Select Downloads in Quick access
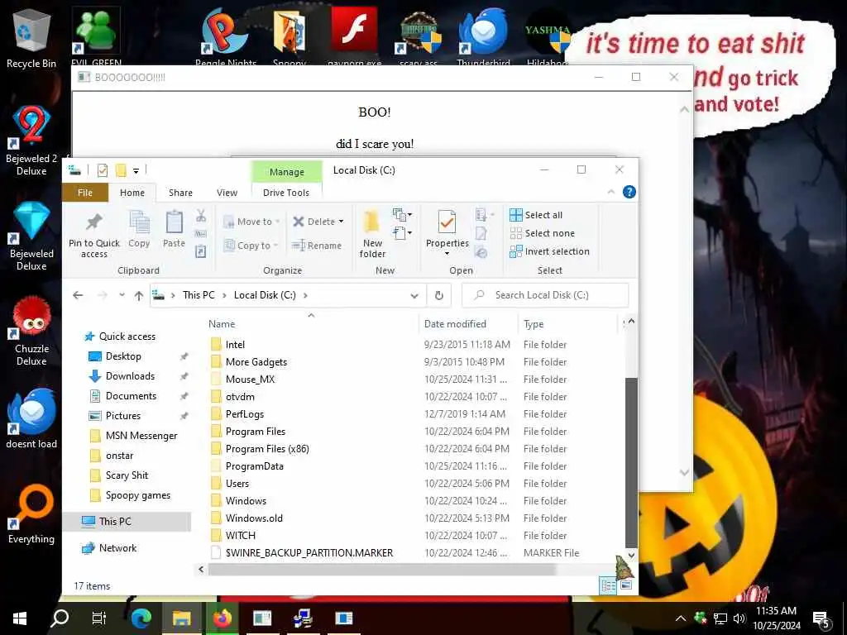Screen dimensions: 847x635 tap(130, 376)
